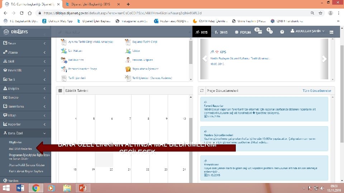
Task: Click the DİBBYS logo
Action: [x=16, y=32]
